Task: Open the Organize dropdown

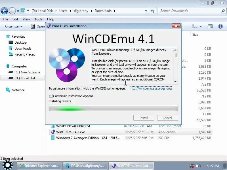Action: click(14, 26)
